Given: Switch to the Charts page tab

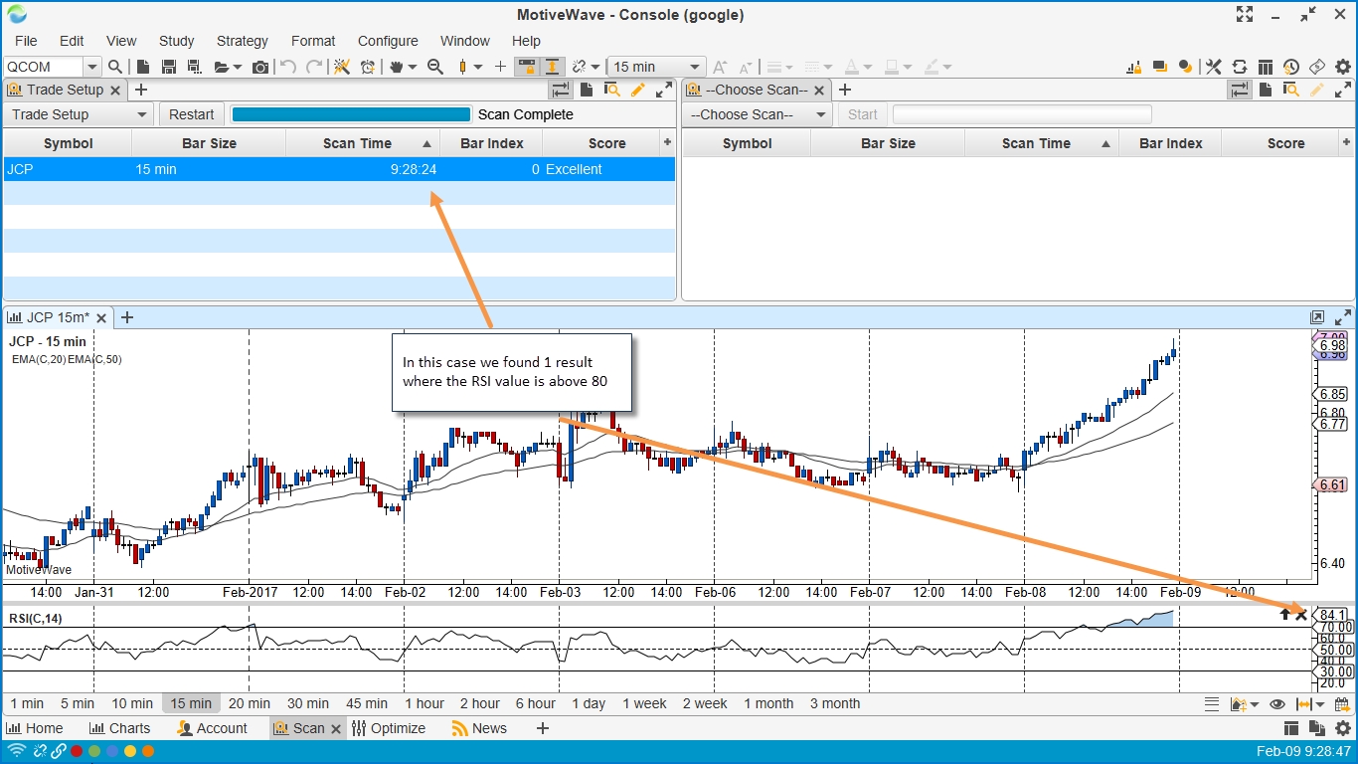Looking at the screenshot, I should coord(119,728).
